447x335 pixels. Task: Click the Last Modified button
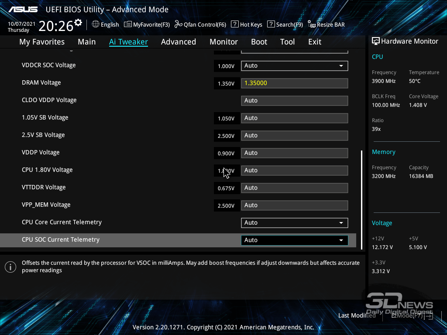(357, 316)
